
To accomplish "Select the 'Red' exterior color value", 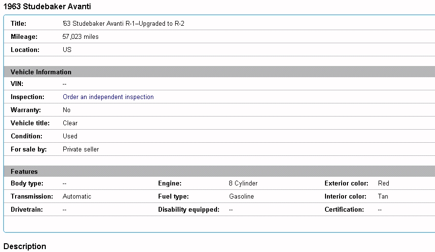I will coord(383,184).
